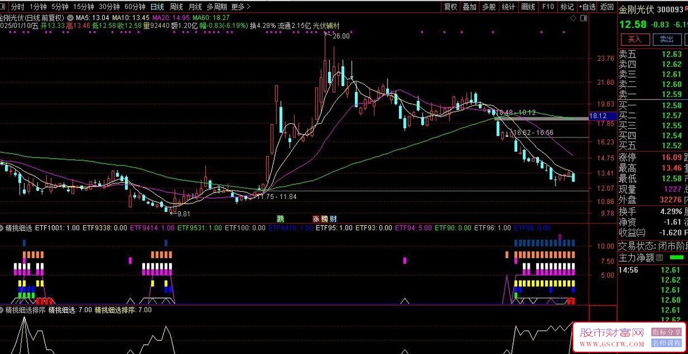Viewport: 688px width, 354px height.
Task: Click the 买五 bid price 12.52
Action: tap(671, 145)
